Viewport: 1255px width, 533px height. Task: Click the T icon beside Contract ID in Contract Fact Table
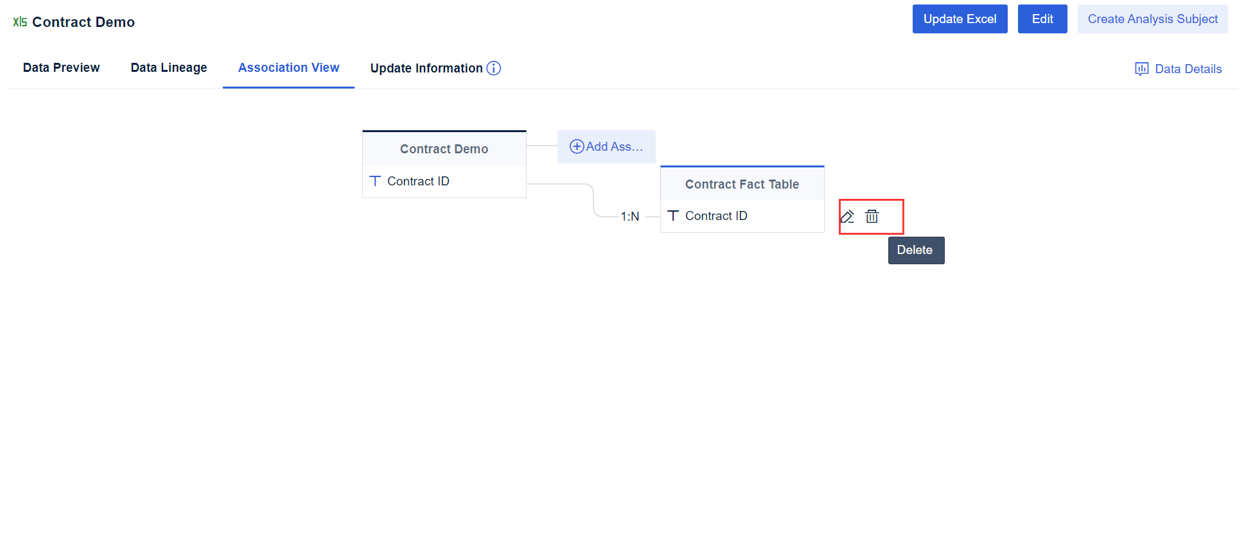(673, 216)
